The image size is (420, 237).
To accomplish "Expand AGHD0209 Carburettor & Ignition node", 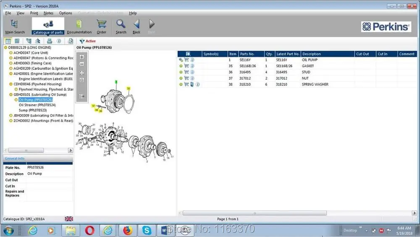I will click(x=11, y=68).
